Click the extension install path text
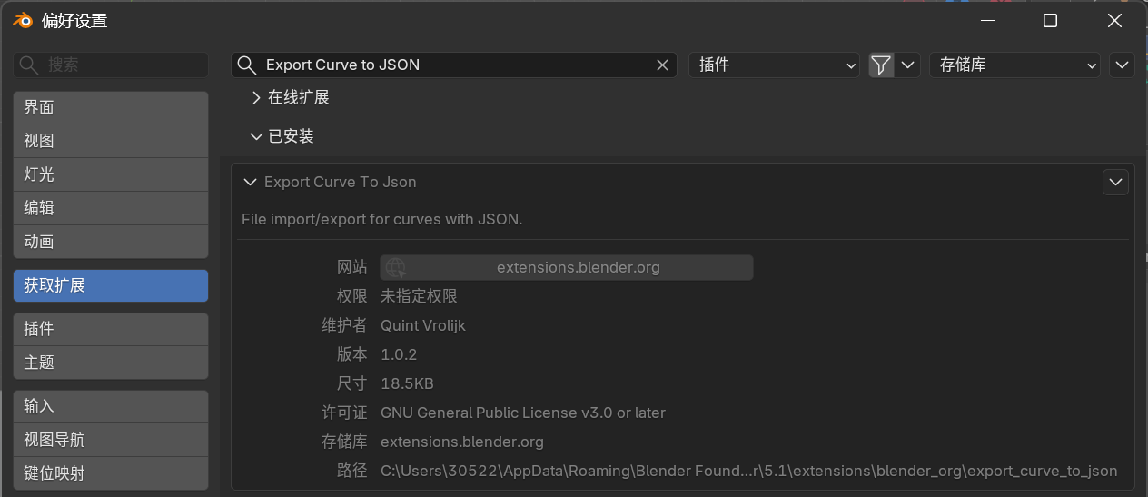The image size is (1148, 497). tap(749, 471)
